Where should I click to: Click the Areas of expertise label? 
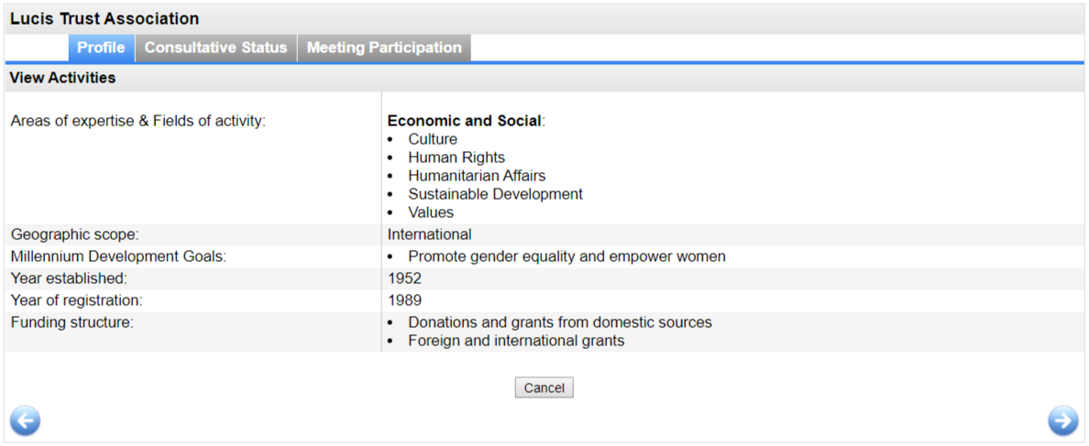tap(138, 121)
